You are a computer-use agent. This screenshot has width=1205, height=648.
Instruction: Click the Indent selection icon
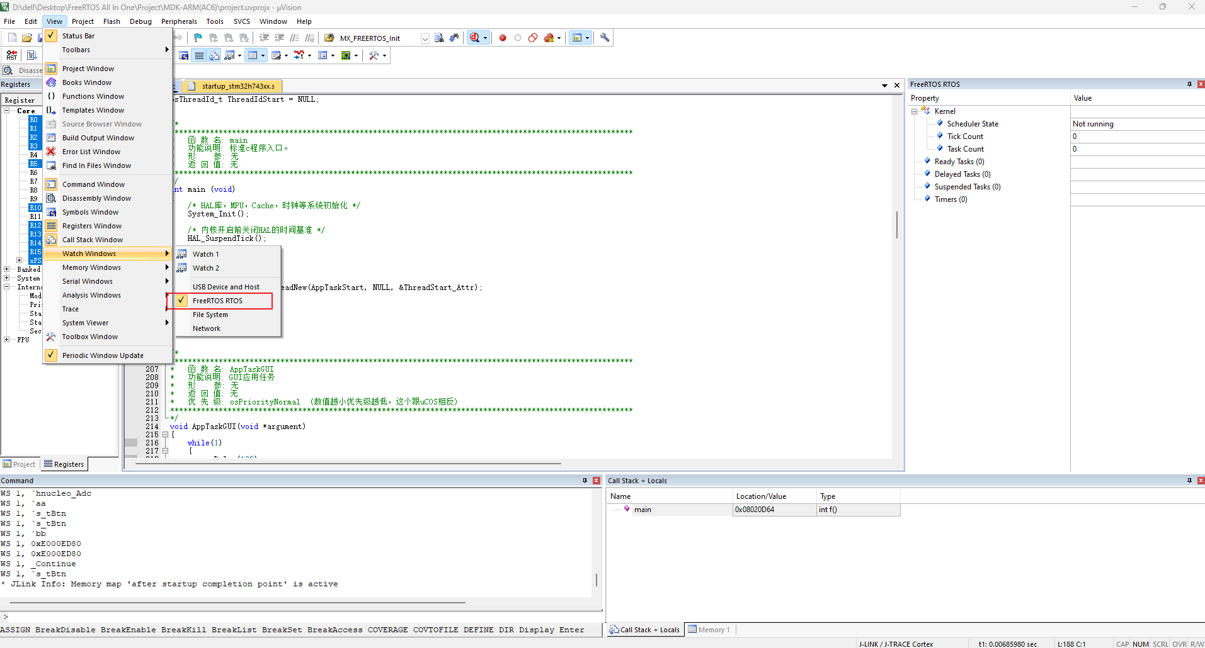click(265, 38)
